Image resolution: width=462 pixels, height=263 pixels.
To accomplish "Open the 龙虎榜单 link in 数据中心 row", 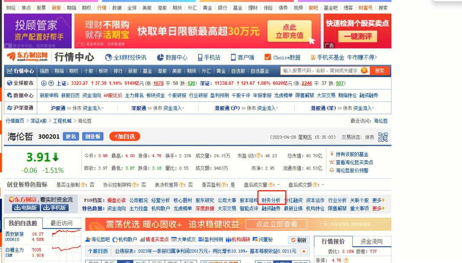I will point(284,95).
